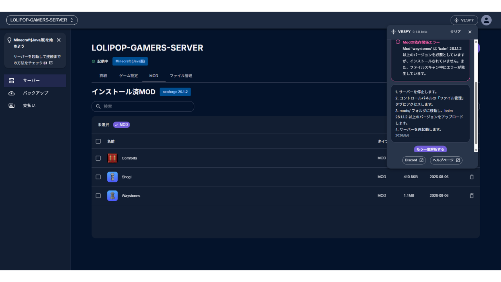Click the 起動中 status indicator
This screenshot has height=282, width=501.
[x=100, y=61]
